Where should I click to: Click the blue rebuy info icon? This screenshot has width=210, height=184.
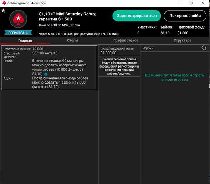[46, 74]
